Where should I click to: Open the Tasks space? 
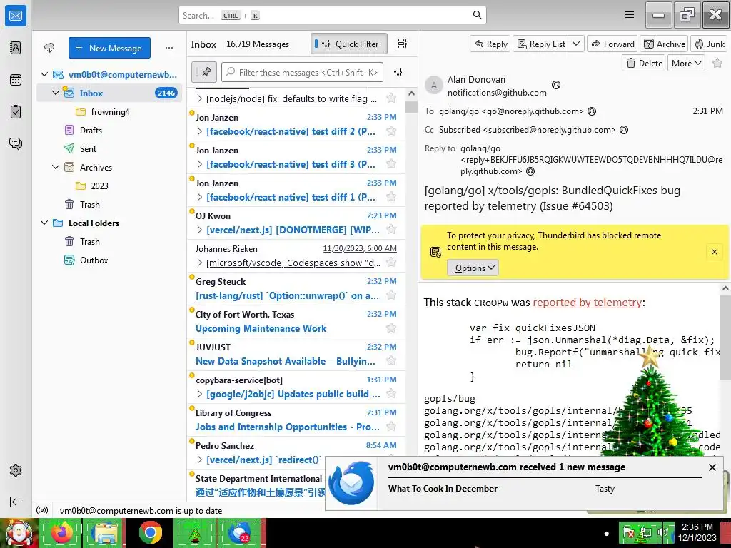click(x=16, y=112)
